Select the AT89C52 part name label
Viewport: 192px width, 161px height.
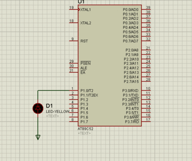86,129
